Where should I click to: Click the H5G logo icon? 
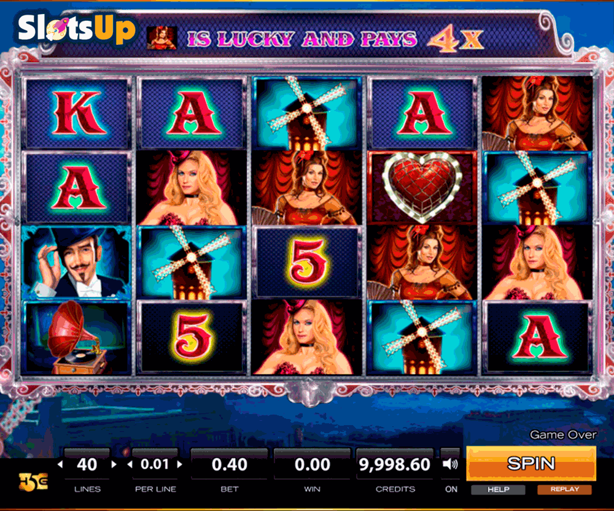33,482
